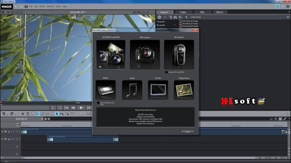
Task: Mute track 1 with the M button
Action: point(5,132)
